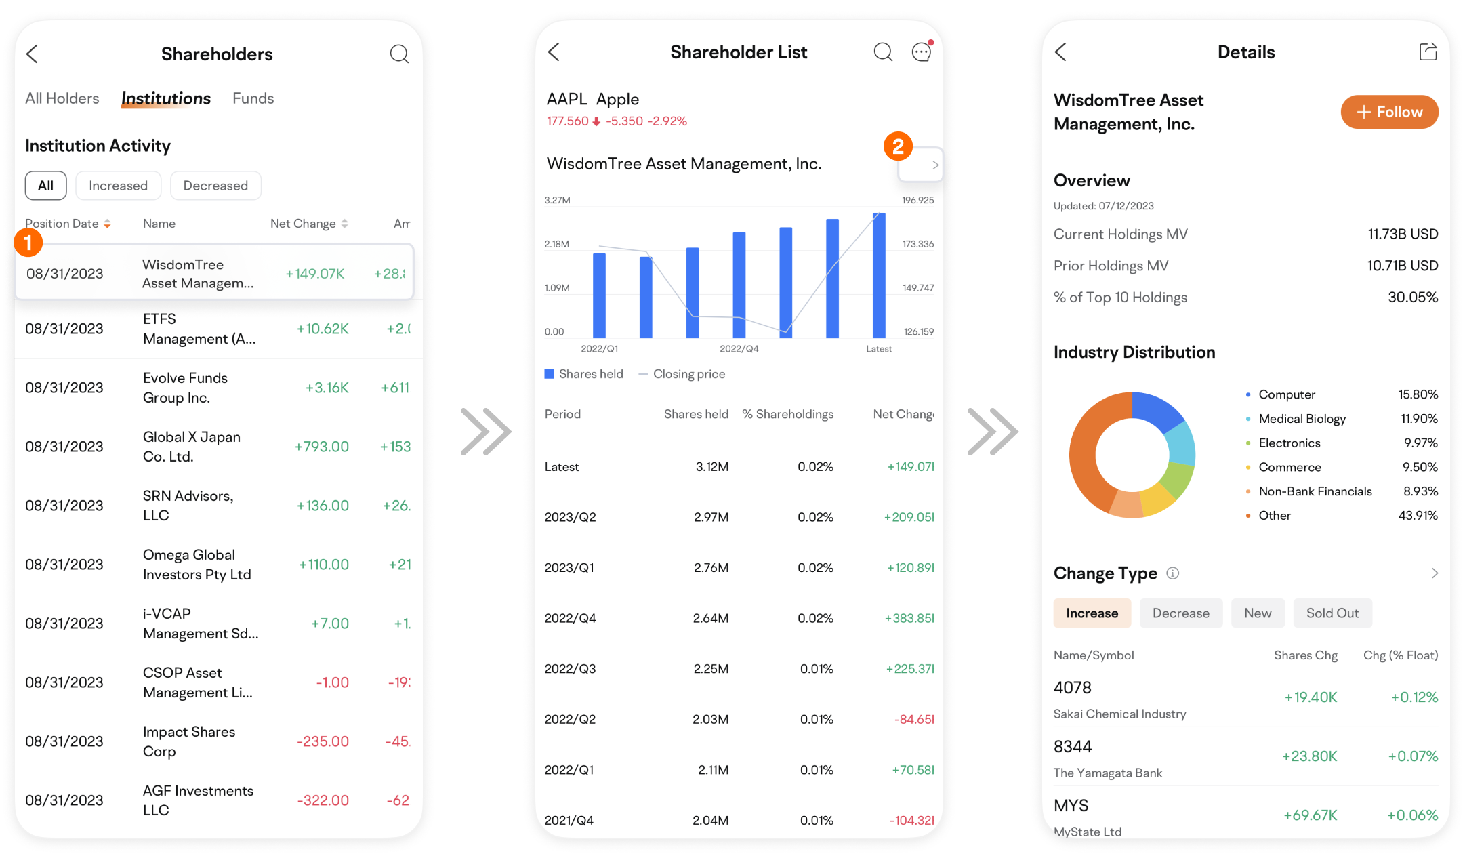
Task: Switch to the All Holders tab
Action: pyautogui.click(x=62, y=98)
